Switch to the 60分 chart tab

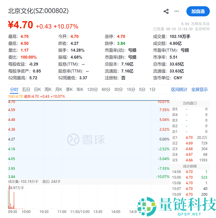(106, 90)
